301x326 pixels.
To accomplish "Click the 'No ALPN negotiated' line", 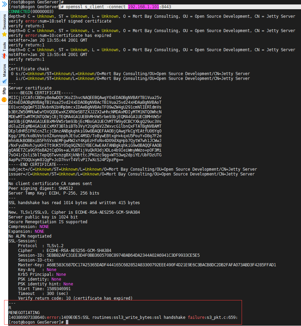I will [x=30, y=236].
